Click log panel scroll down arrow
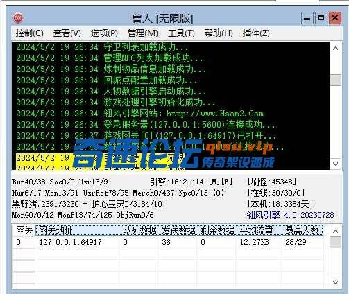 click(x=335, y=164)
